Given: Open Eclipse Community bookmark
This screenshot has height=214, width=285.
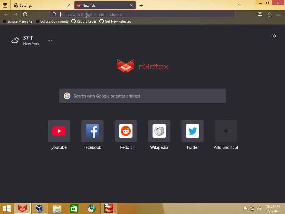Looking at the screenshot, I should pos(52,21).
